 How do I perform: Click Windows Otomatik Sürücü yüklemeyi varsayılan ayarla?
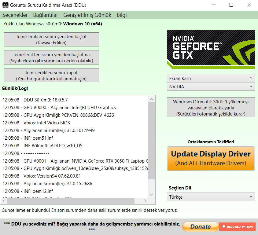(211, 108)
